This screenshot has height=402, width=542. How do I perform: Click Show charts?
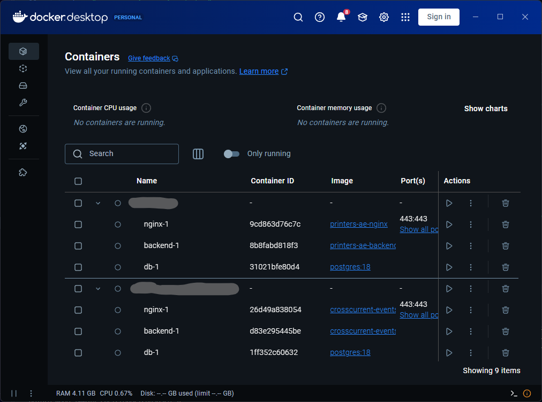pos(486,109)
